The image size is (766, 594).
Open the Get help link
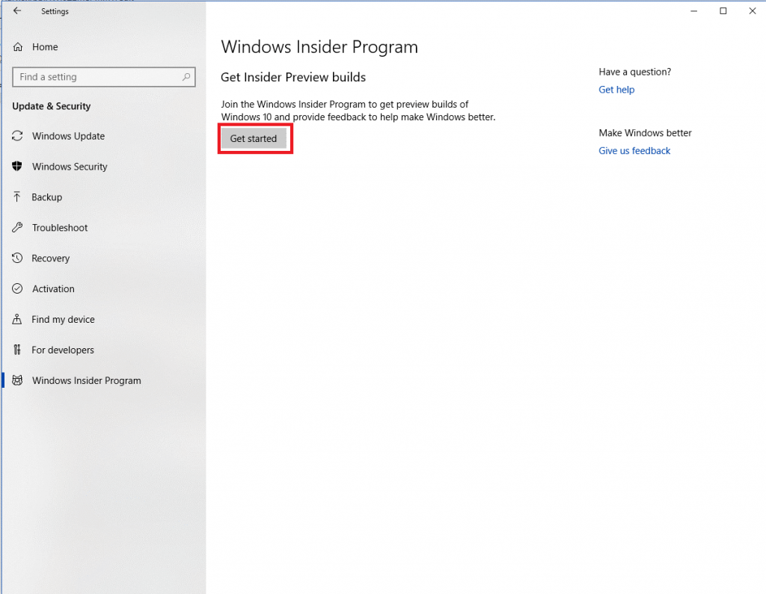tap(616, 90)
